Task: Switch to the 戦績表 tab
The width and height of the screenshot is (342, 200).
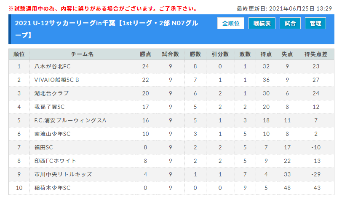Action: (x=262, y=23)
